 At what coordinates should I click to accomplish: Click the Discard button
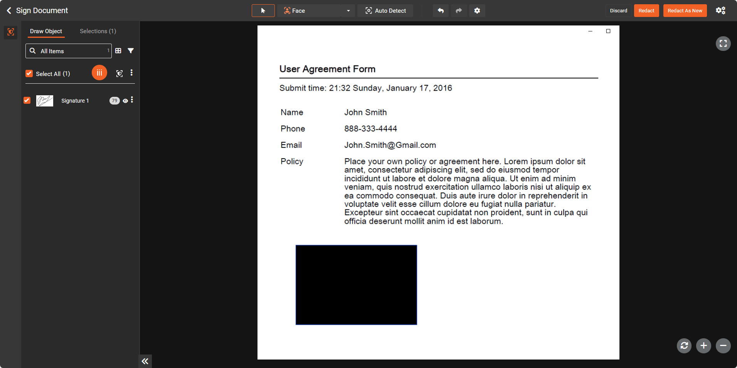[618, 11]
